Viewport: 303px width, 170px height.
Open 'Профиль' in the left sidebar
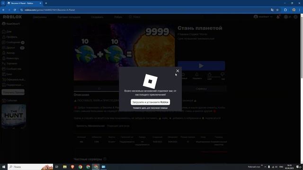(12, 37)
